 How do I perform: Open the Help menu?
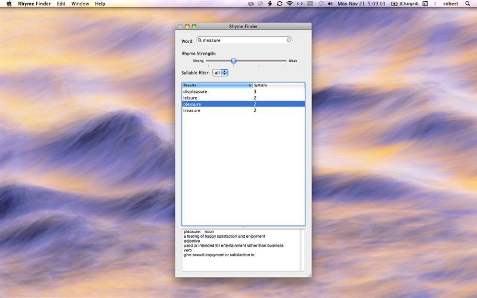pyautogui.click(x=100, y=4)
